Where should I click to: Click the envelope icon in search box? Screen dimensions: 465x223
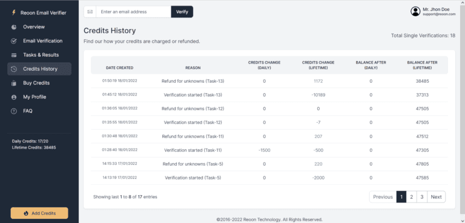pos(90,12)
